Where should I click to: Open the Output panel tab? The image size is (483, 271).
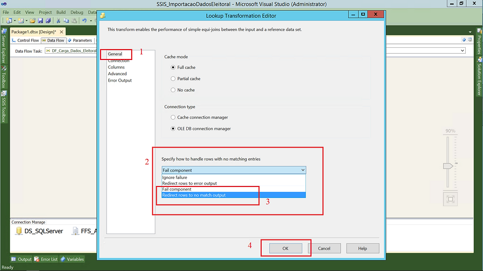[x=21, y=259]
